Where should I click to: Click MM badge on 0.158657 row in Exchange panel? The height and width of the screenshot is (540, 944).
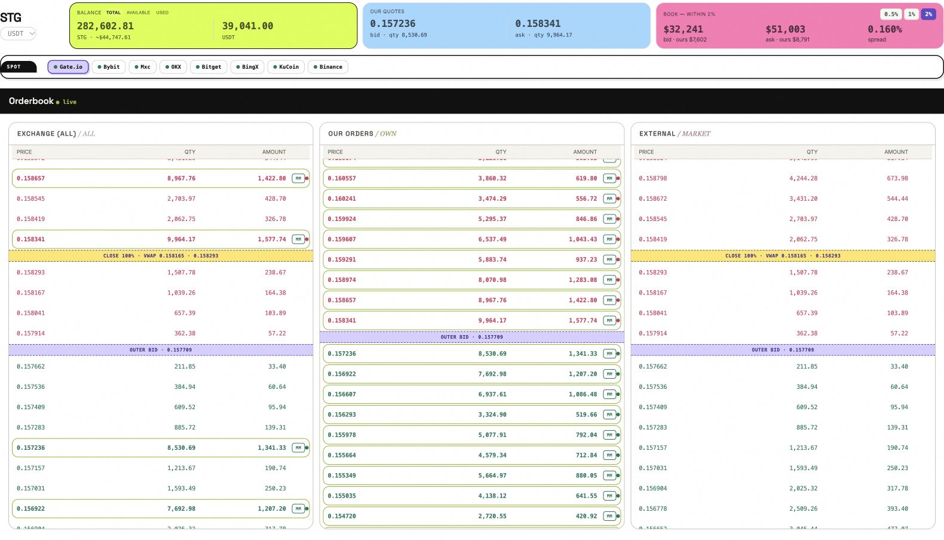(x=298, y=178)
